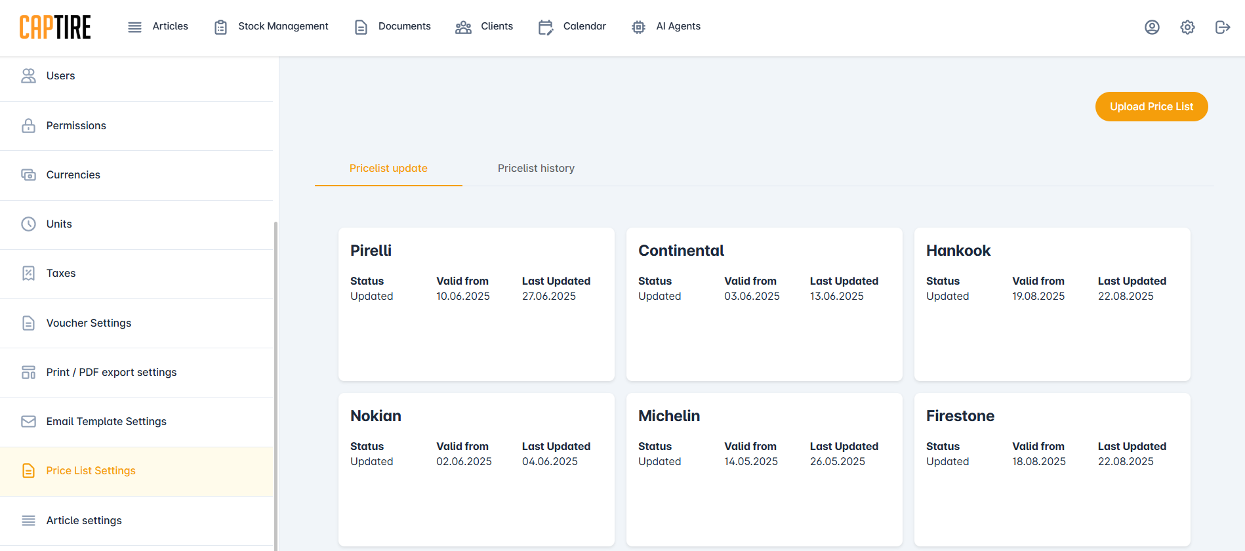This screenshot has height=551, width=1245.
Task: Click the Stock Management clipboard icon
Action: [221, 27]
